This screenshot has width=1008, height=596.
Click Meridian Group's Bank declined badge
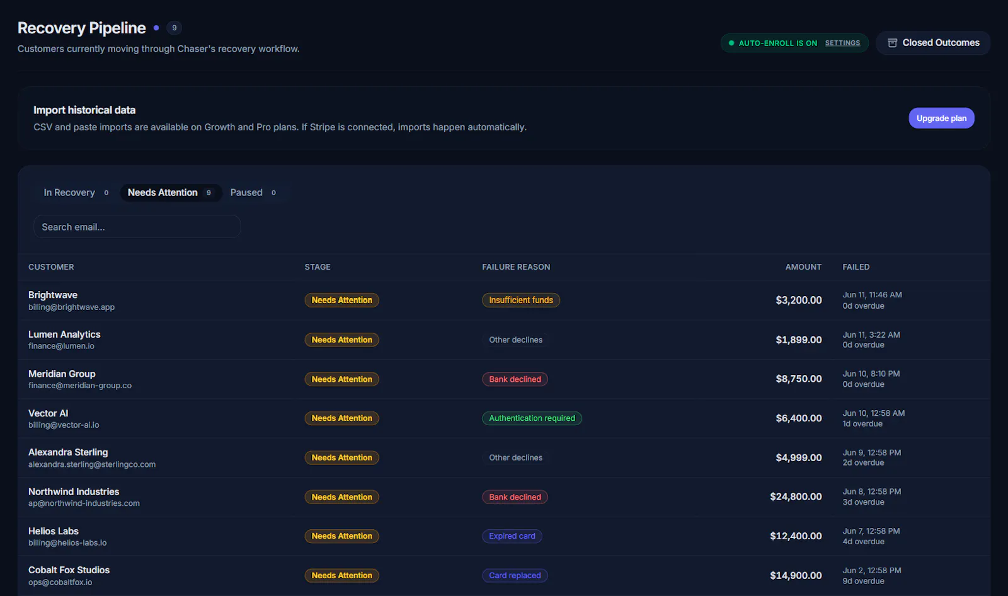515,379
